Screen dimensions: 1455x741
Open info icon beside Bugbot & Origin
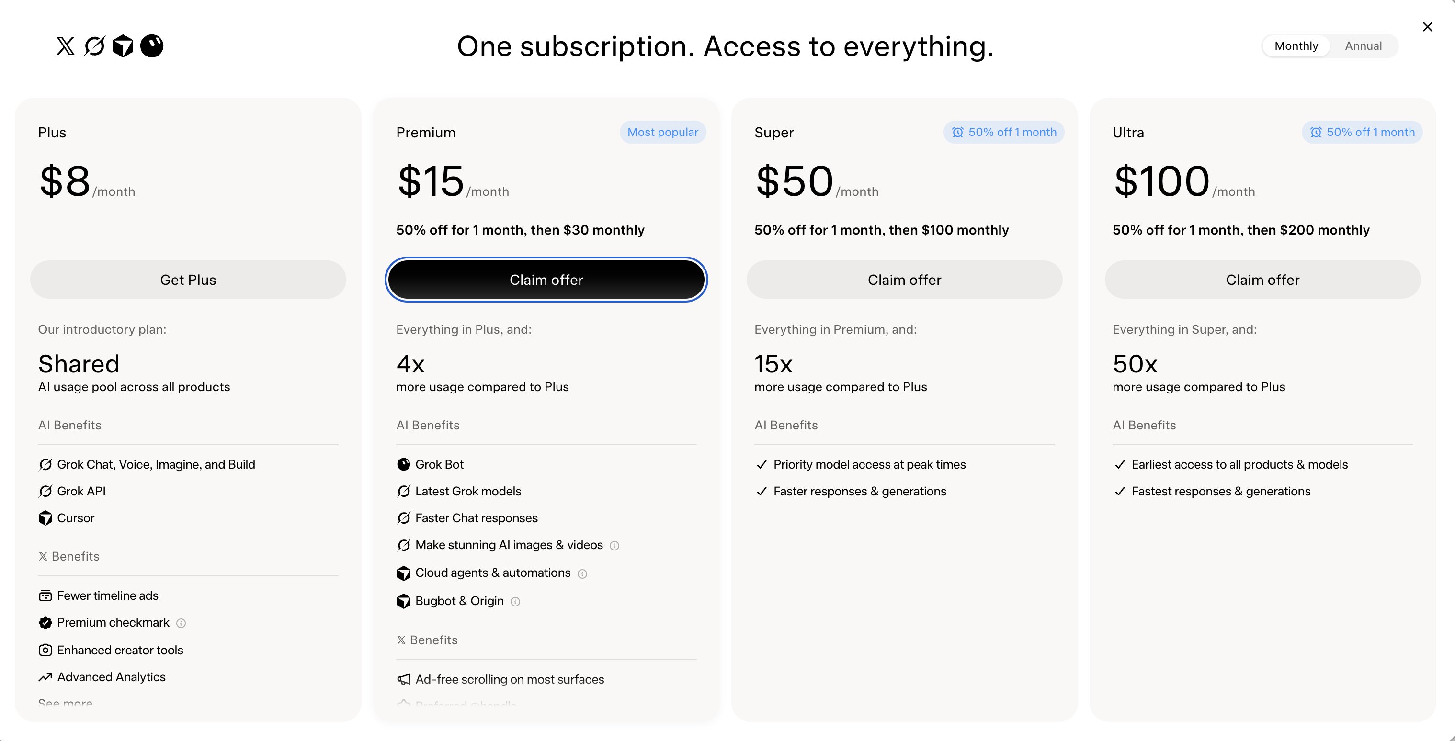515,602
